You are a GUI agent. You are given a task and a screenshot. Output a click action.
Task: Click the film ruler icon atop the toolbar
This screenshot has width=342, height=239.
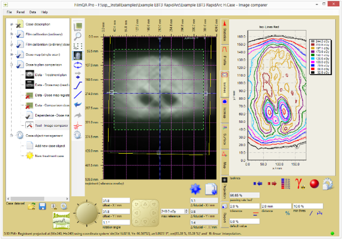click(78, 26)
